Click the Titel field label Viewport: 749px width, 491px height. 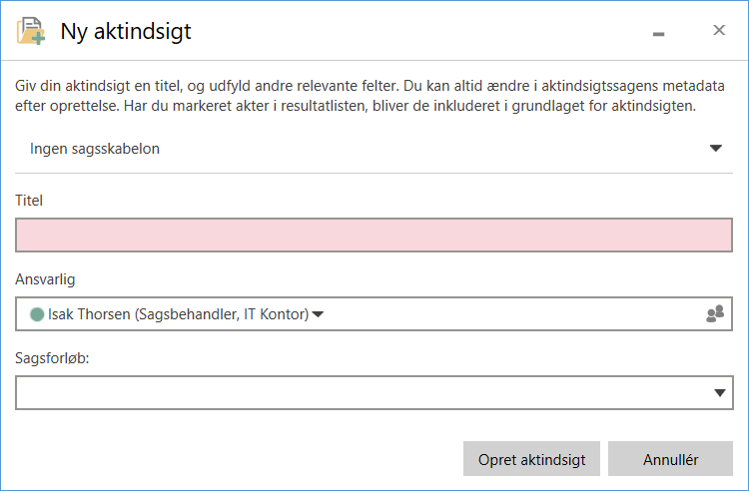click(29, 200)
